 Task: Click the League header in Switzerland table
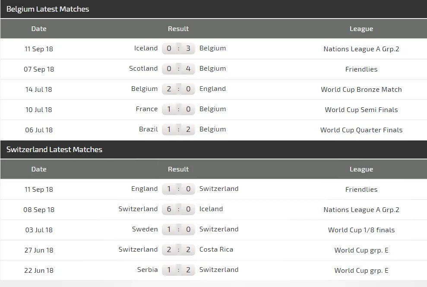pos(361,169)
